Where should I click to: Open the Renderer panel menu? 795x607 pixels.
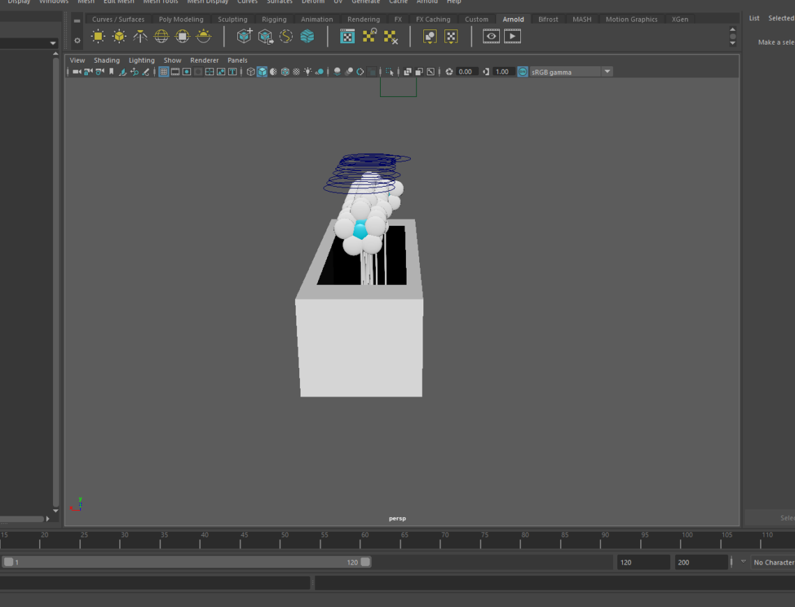pyautogui.click(x=204, y=61)
